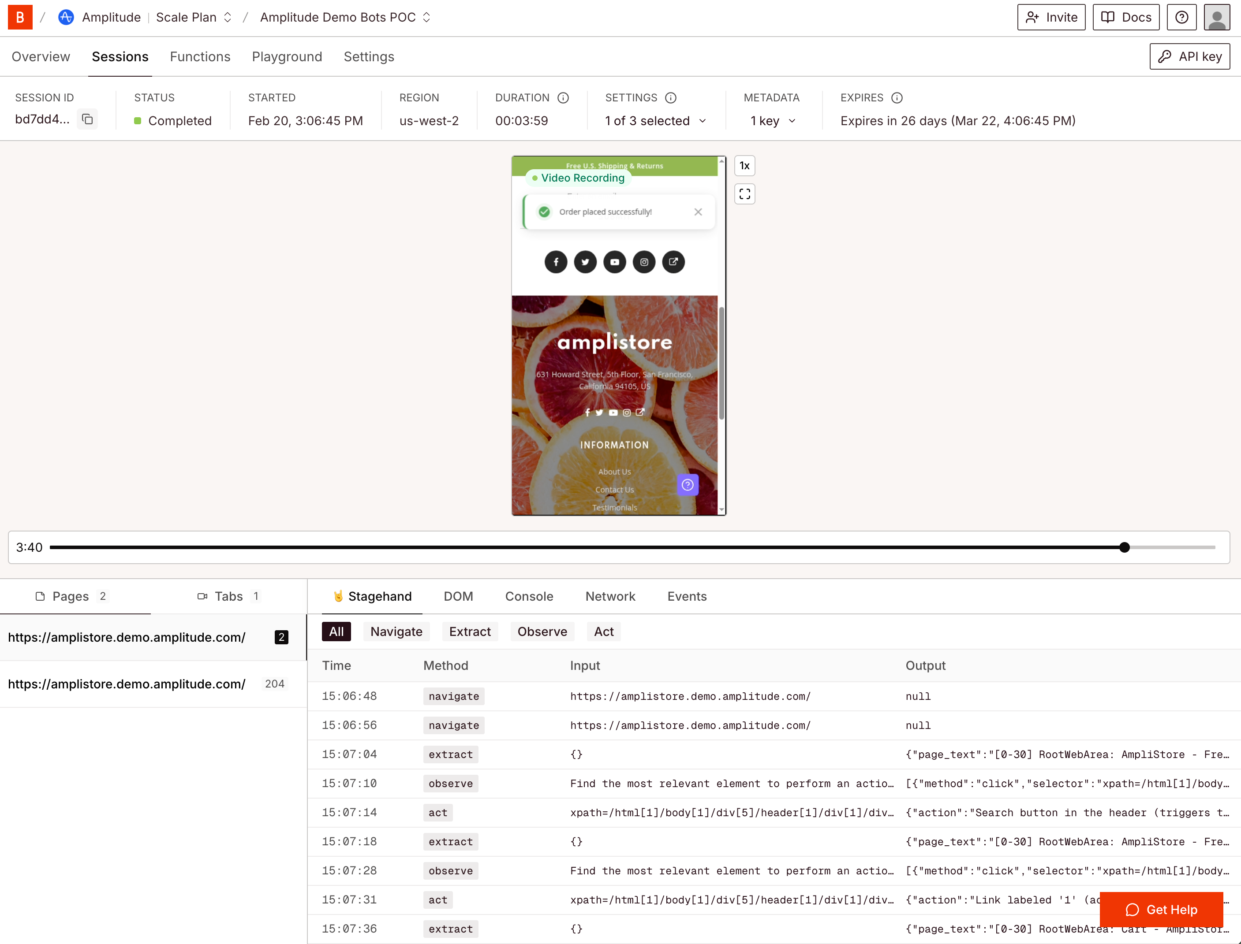Click the Expires info icon
This screenshot has height=944, width=1241.
pyautogui.click(x=897, y=98)
